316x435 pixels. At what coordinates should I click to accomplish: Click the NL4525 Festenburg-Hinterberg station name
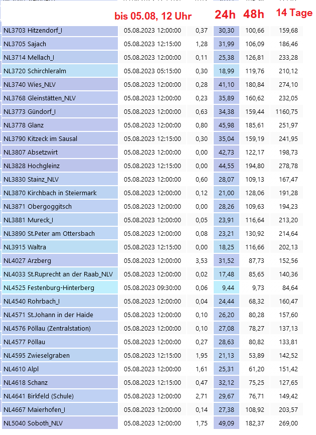coord(48,287)
